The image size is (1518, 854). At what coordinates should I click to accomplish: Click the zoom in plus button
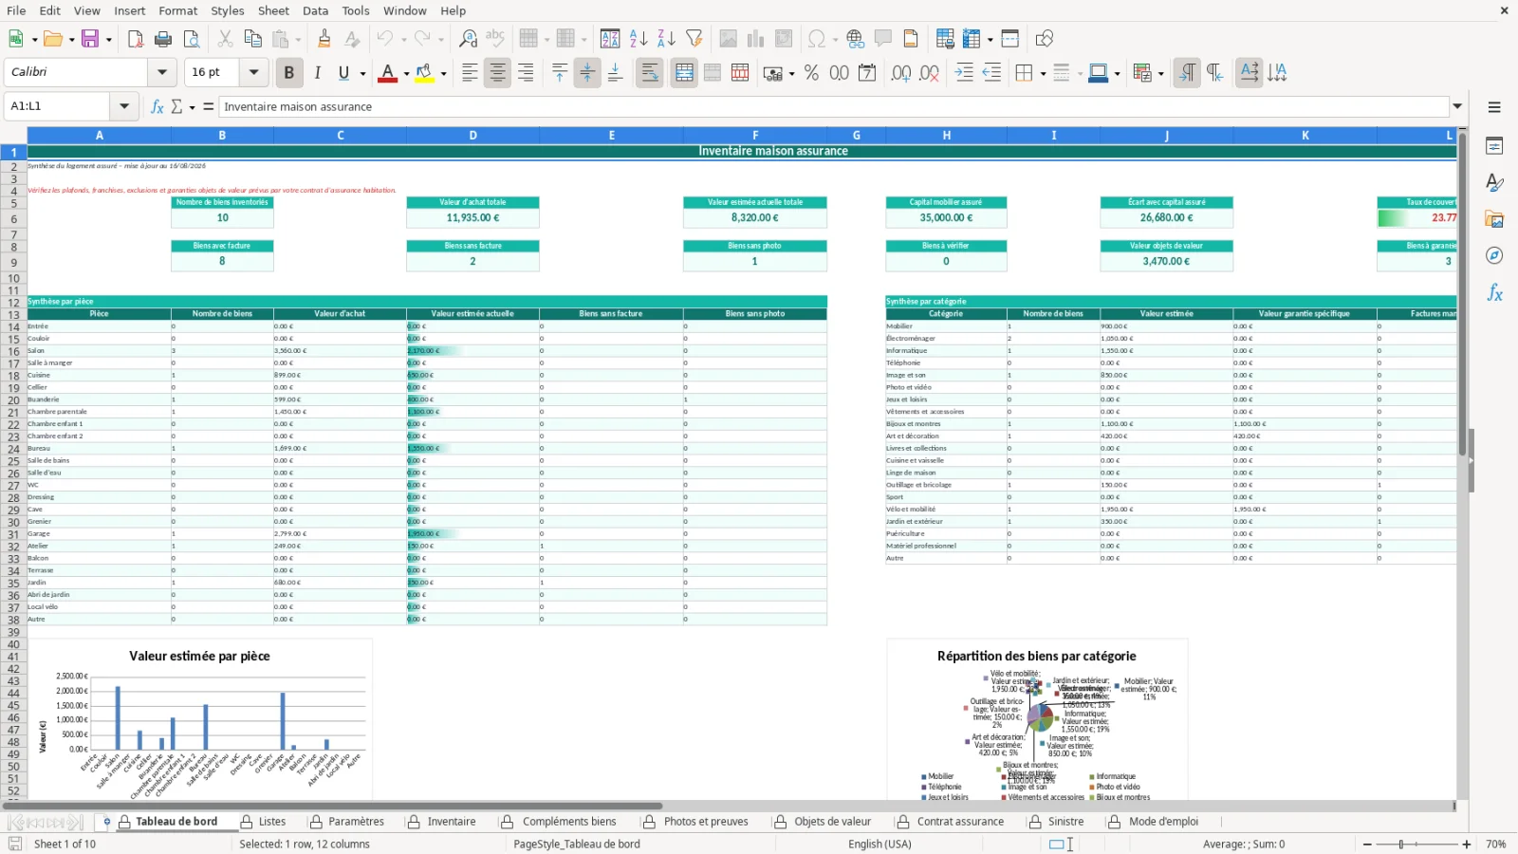[1466, 845]
